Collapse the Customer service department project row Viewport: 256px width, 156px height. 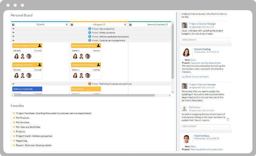pyautogui.click(x=13, y=40)
